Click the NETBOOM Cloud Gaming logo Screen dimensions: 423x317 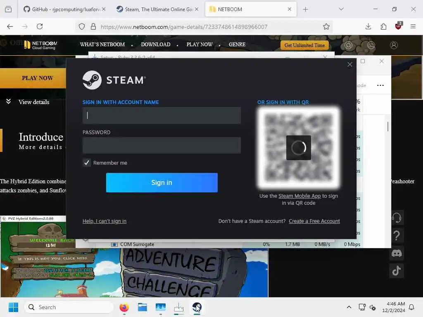pyautogui.click(x=40, y=45)
